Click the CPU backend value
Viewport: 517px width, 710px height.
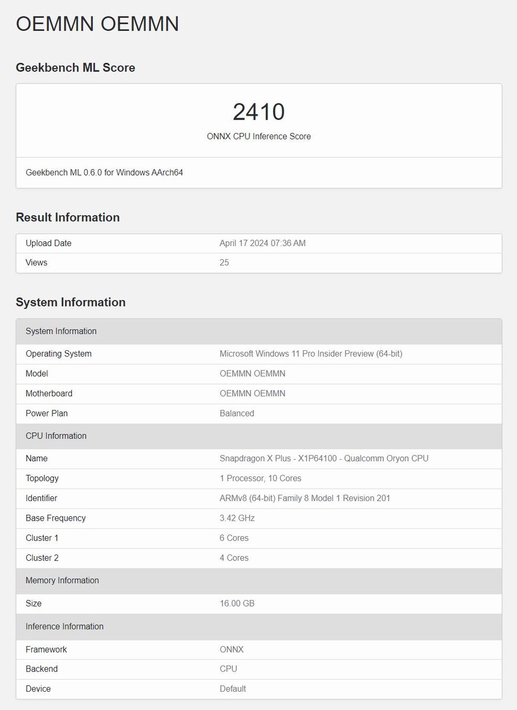coord(229,669)
